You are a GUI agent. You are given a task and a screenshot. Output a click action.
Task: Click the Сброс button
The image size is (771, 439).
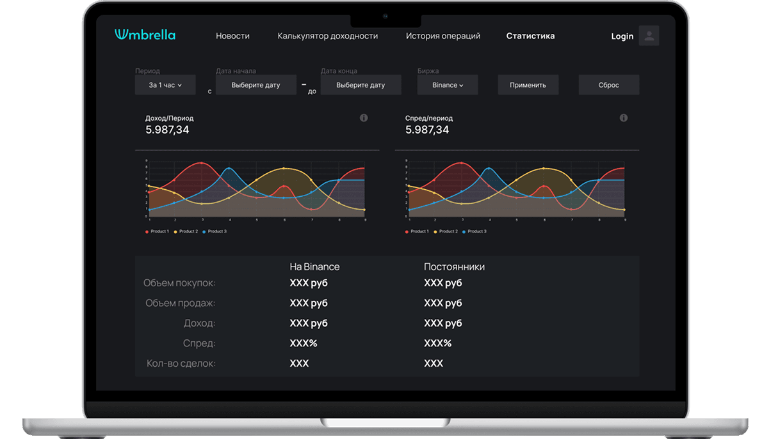tap(608, 85)
